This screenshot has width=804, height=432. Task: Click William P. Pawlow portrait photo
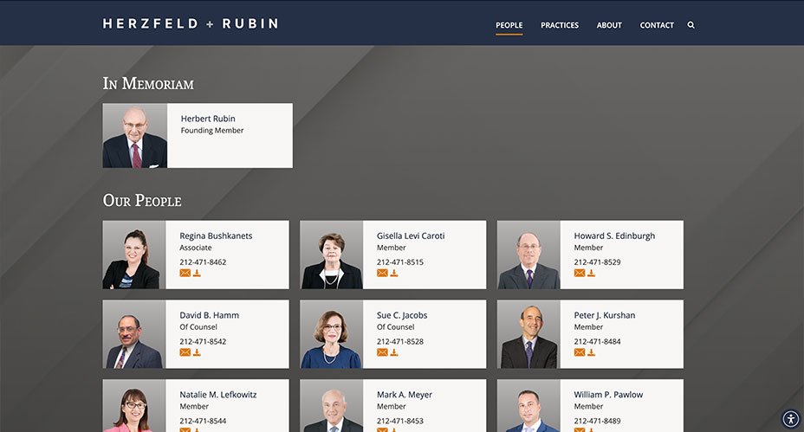[528, 406]
